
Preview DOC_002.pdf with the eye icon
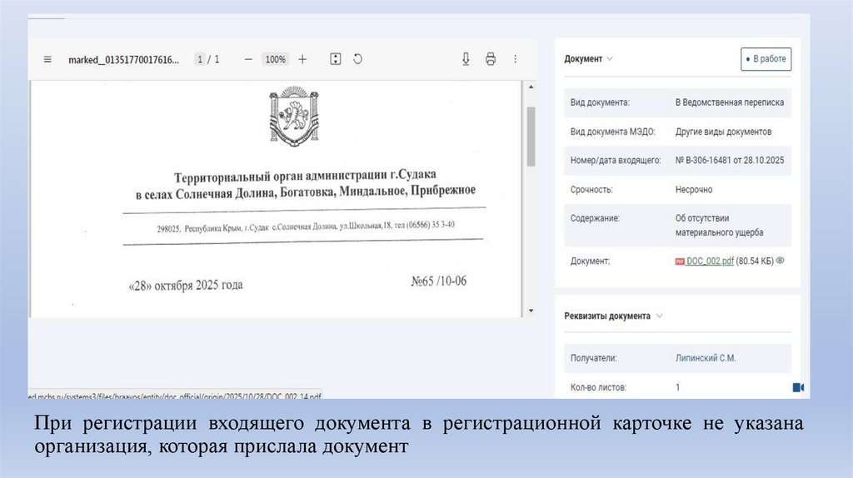click(x=780, y=261)
